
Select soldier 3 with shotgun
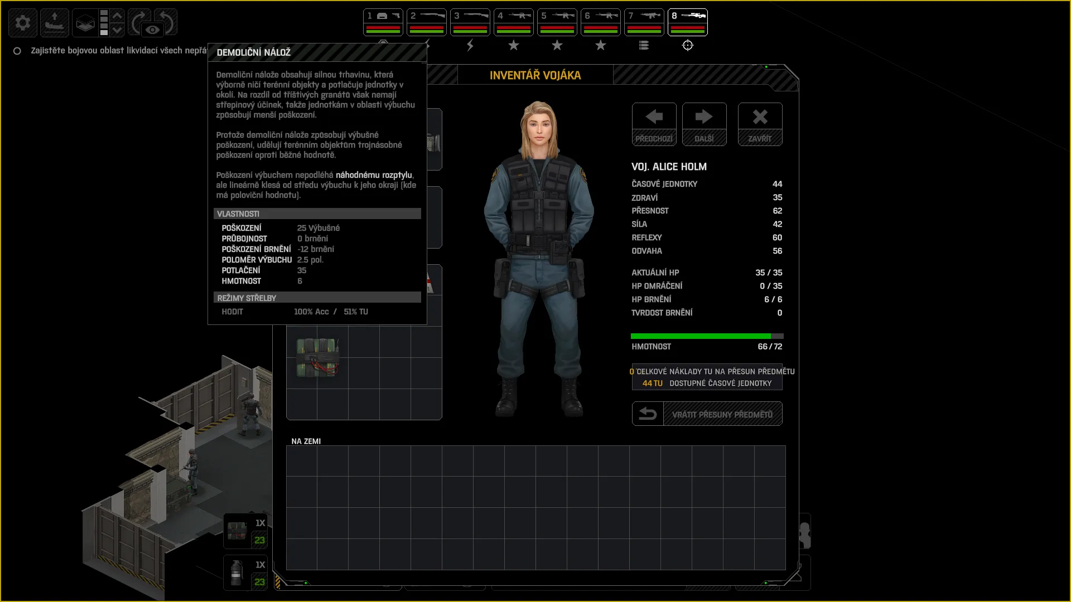(470, 22)
